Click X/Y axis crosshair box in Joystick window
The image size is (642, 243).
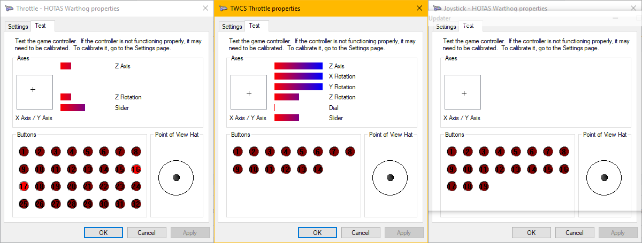point(463,93)
